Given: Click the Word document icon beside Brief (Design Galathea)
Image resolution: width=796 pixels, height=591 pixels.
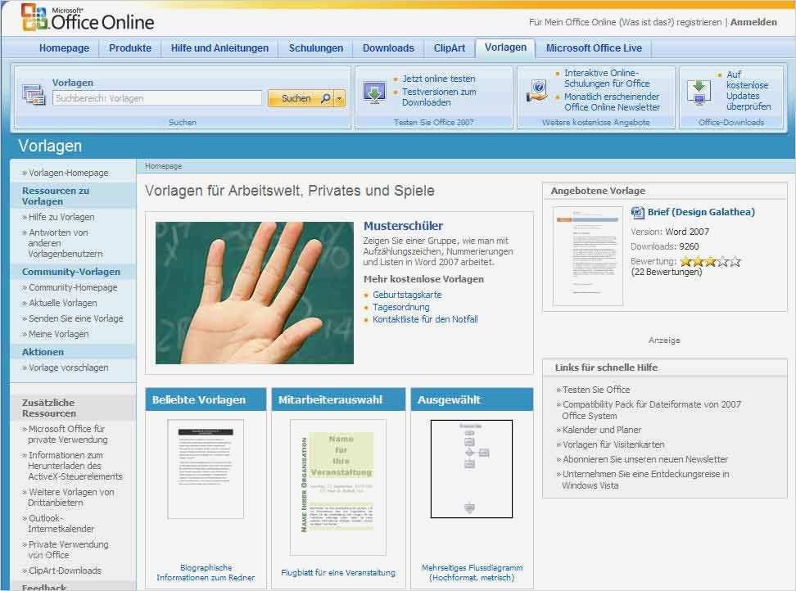Looking at the screenshot, I should point(637,212).
